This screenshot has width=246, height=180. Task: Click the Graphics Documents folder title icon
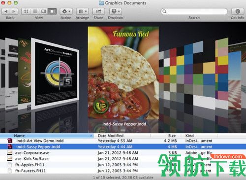pyautogui.click(x=101, y=3)
